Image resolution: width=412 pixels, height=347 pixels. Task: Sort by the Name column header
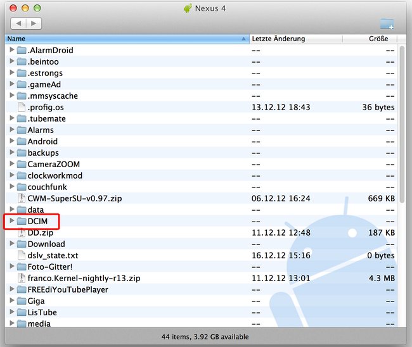point(127,39)
